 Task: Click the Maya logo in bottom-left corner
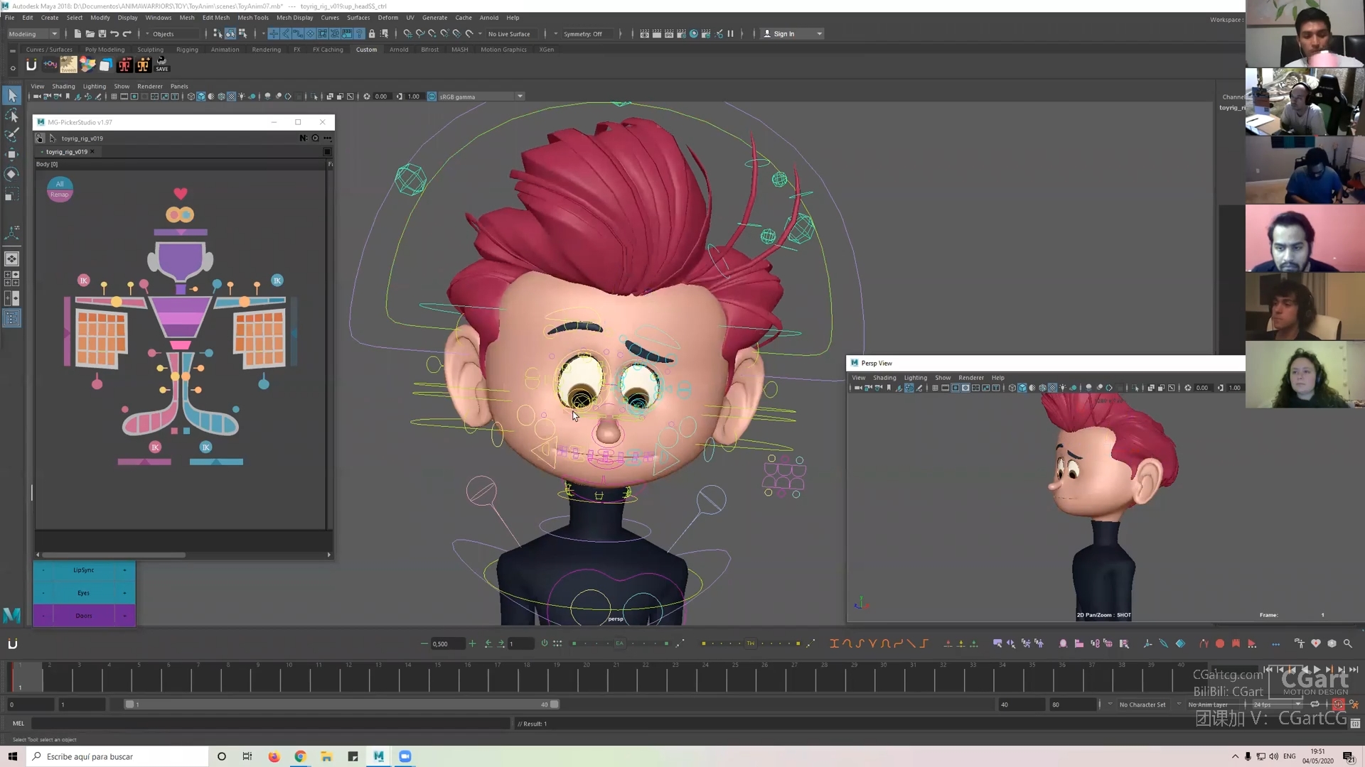coord(12,615)
